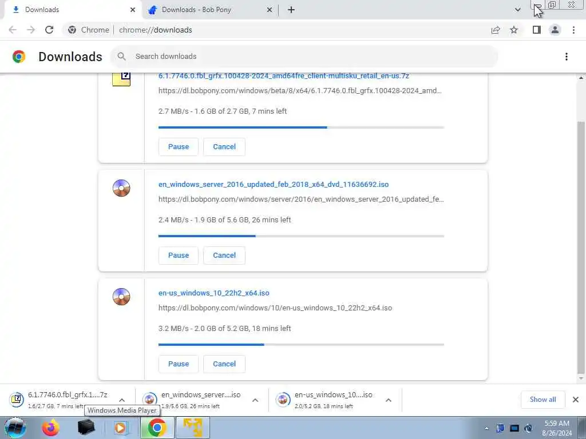
Task: Open the tab search dropdown arrow
Action: (x=517, y=10)
